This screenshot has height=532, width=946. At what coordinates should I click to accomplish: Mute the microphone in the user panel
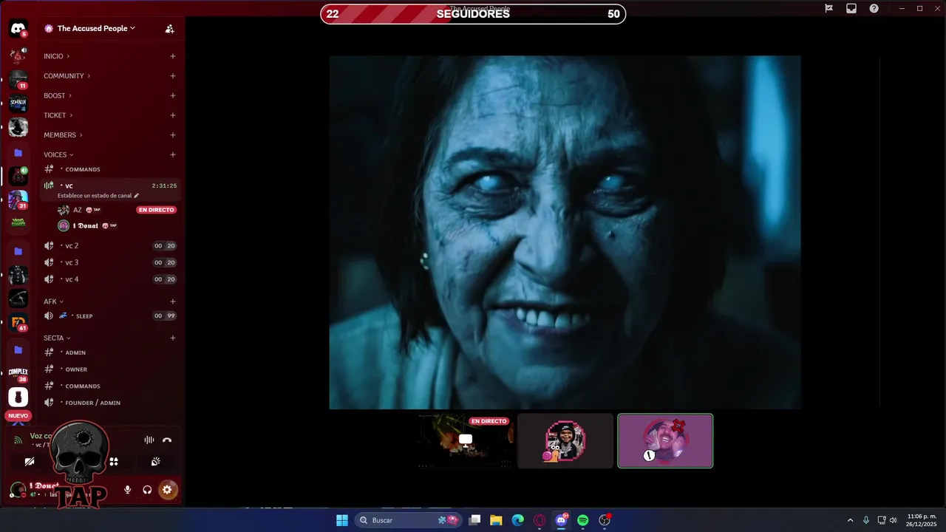pos(128,489)
